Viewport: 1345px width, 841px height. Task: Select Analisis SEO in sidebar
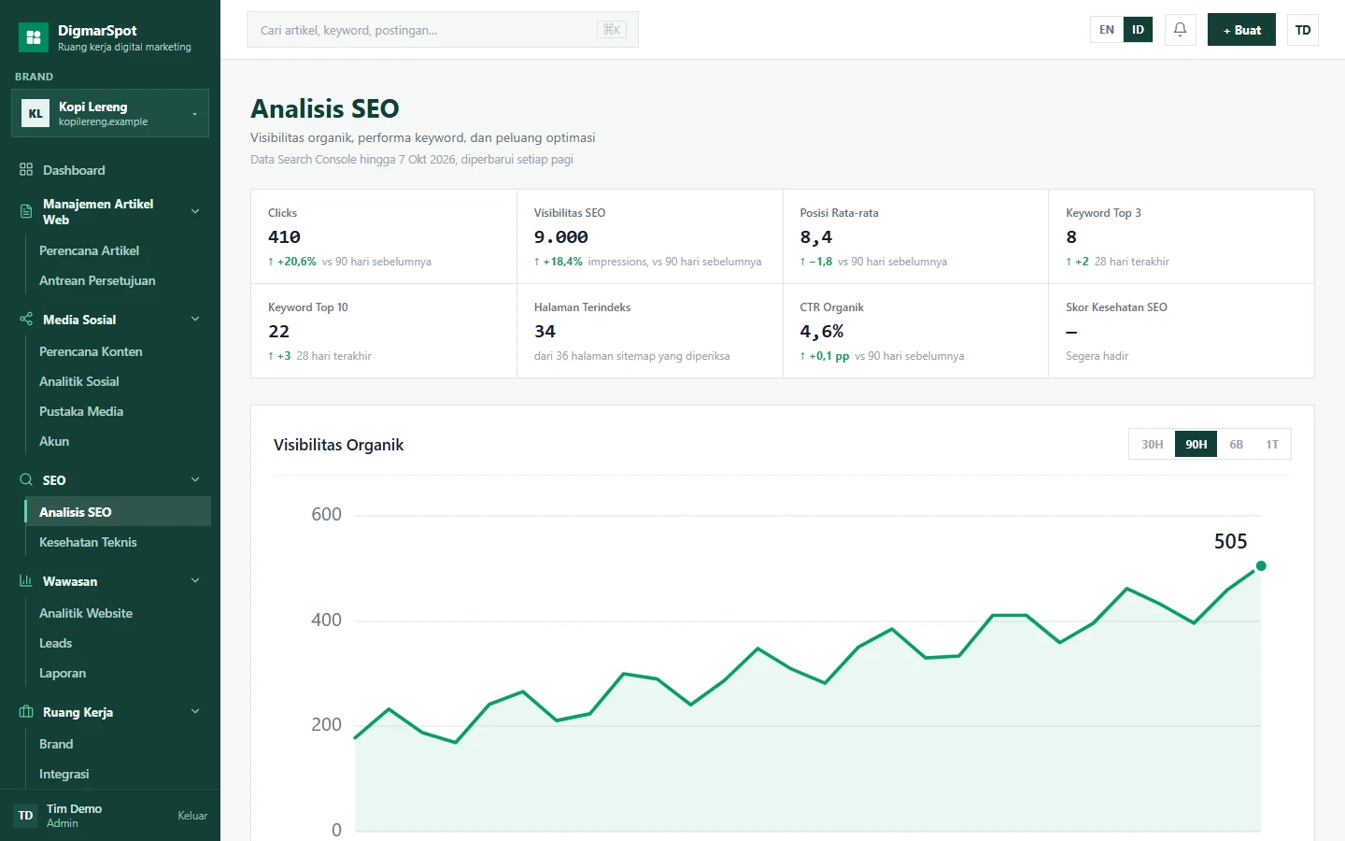coord(118,512)
